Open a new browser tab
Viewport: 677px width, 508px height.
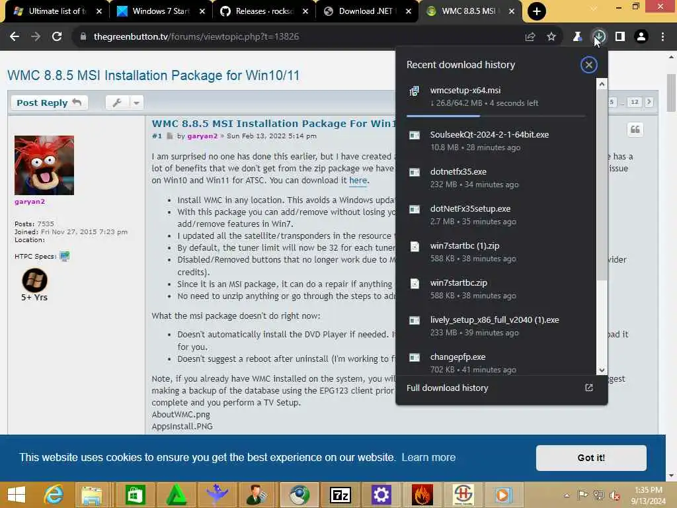point(537,11)
